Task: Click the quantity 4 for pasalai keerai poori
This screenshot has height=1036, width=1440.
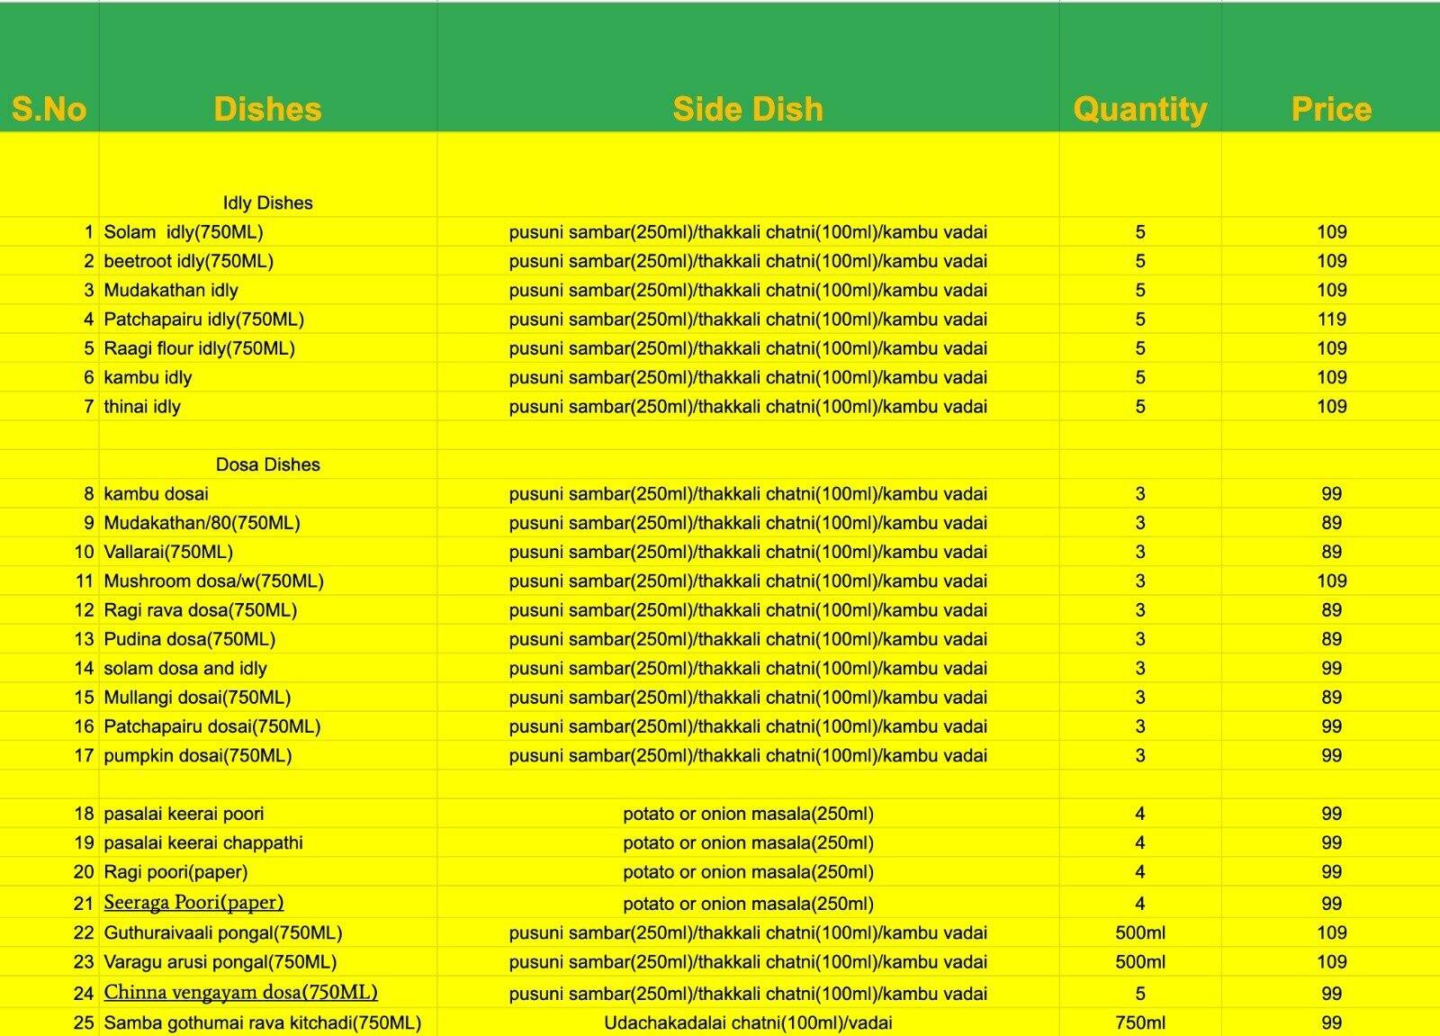Action: [1140, 814]
